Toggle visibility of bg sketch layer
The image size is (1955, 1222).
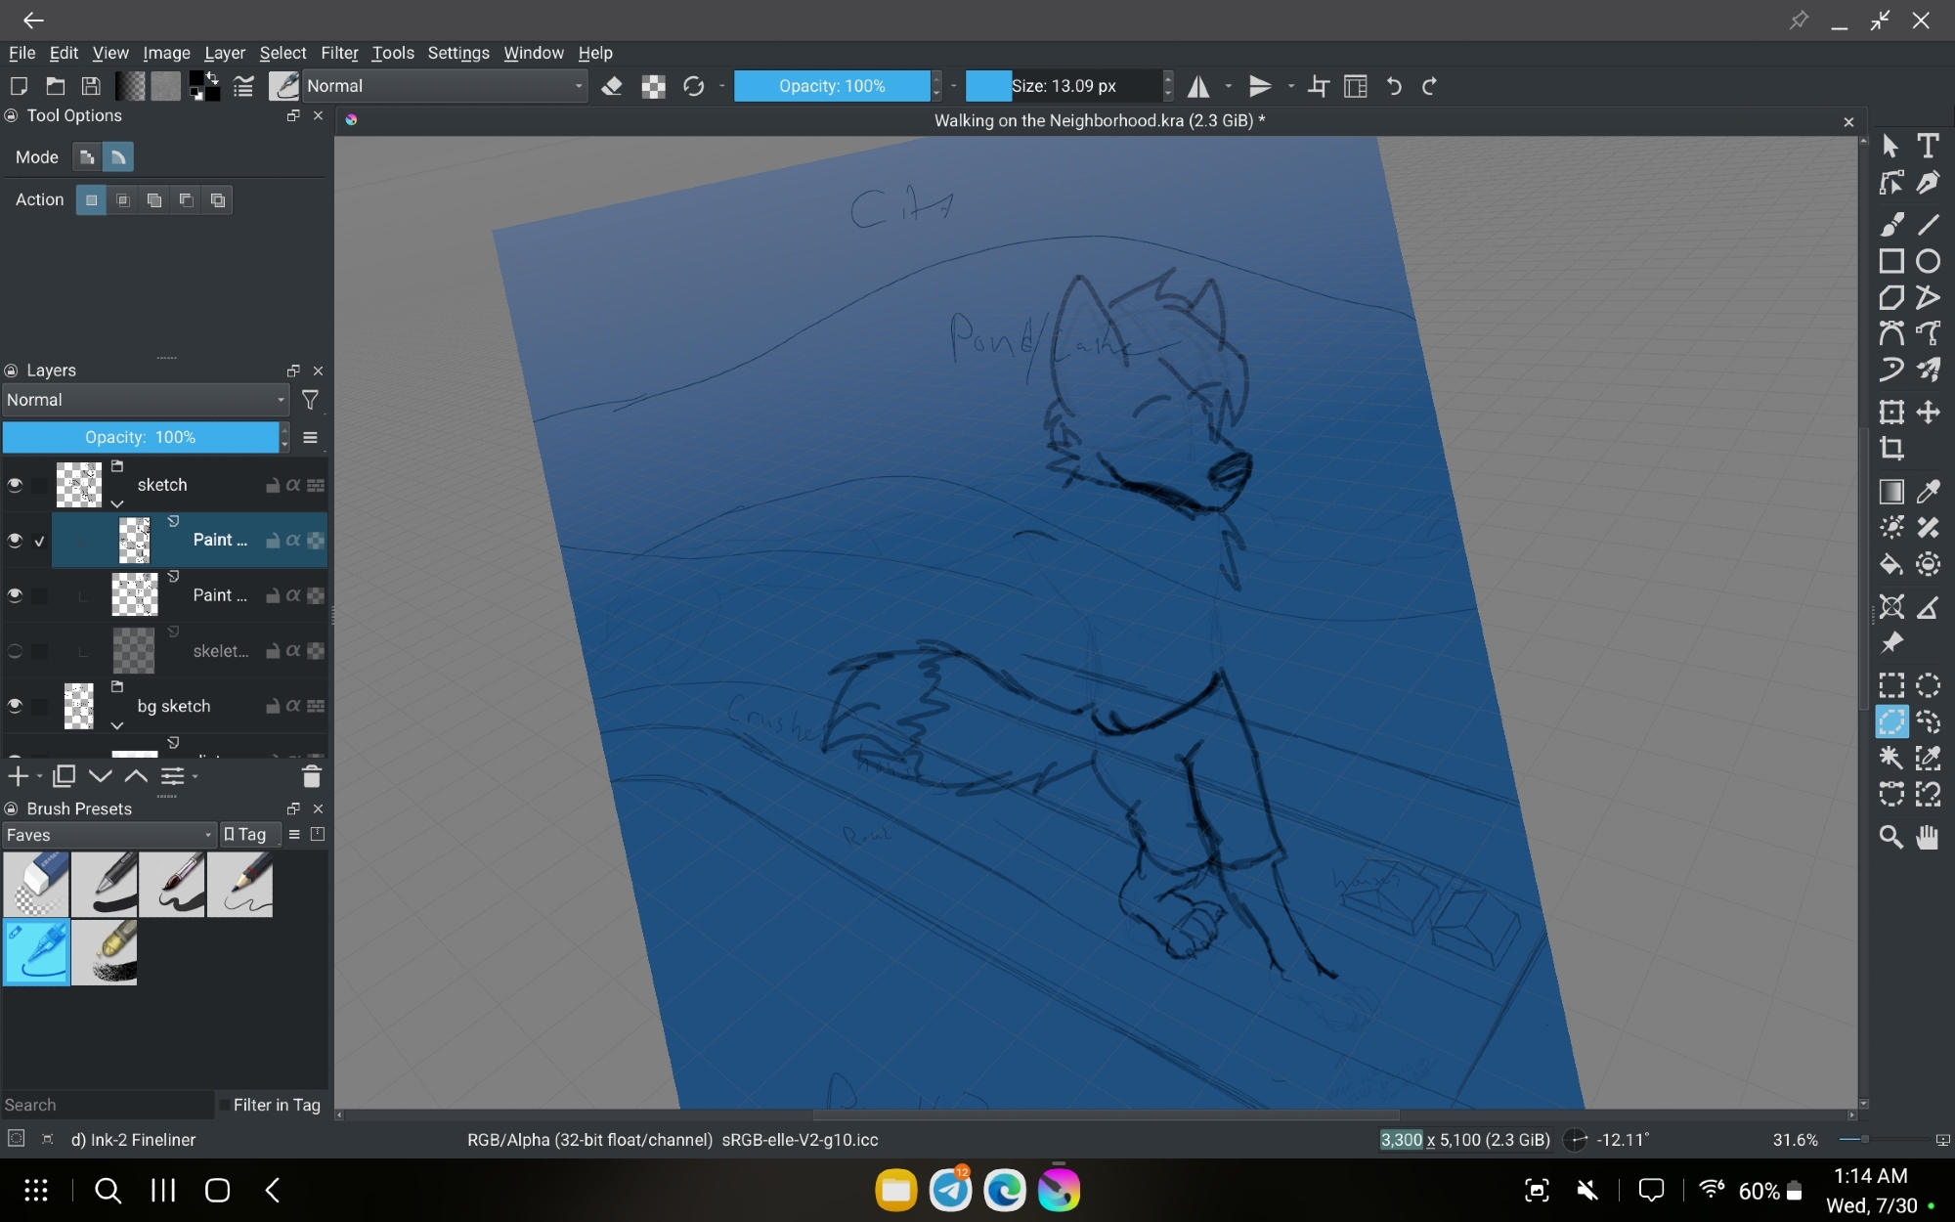pos(15,706)
